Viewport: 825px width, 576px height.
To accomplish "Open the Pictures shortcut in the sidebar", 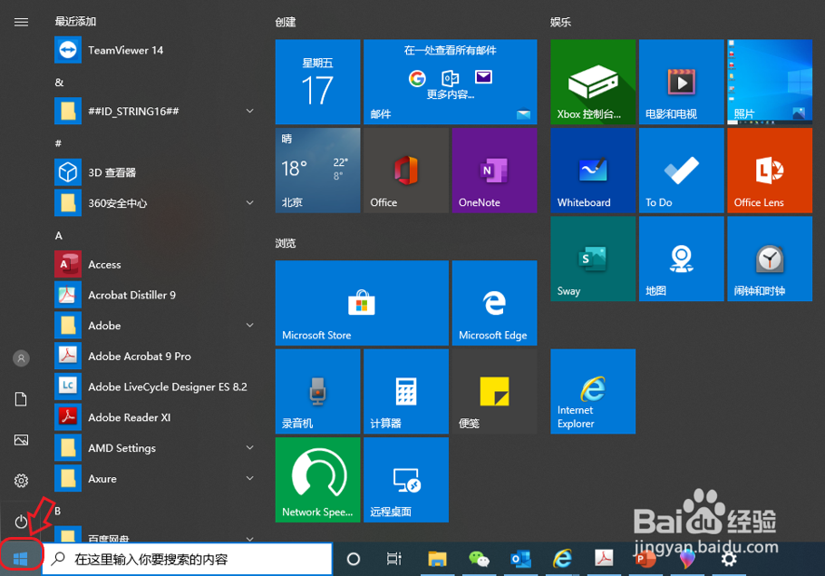I will (x=21, y=440).
